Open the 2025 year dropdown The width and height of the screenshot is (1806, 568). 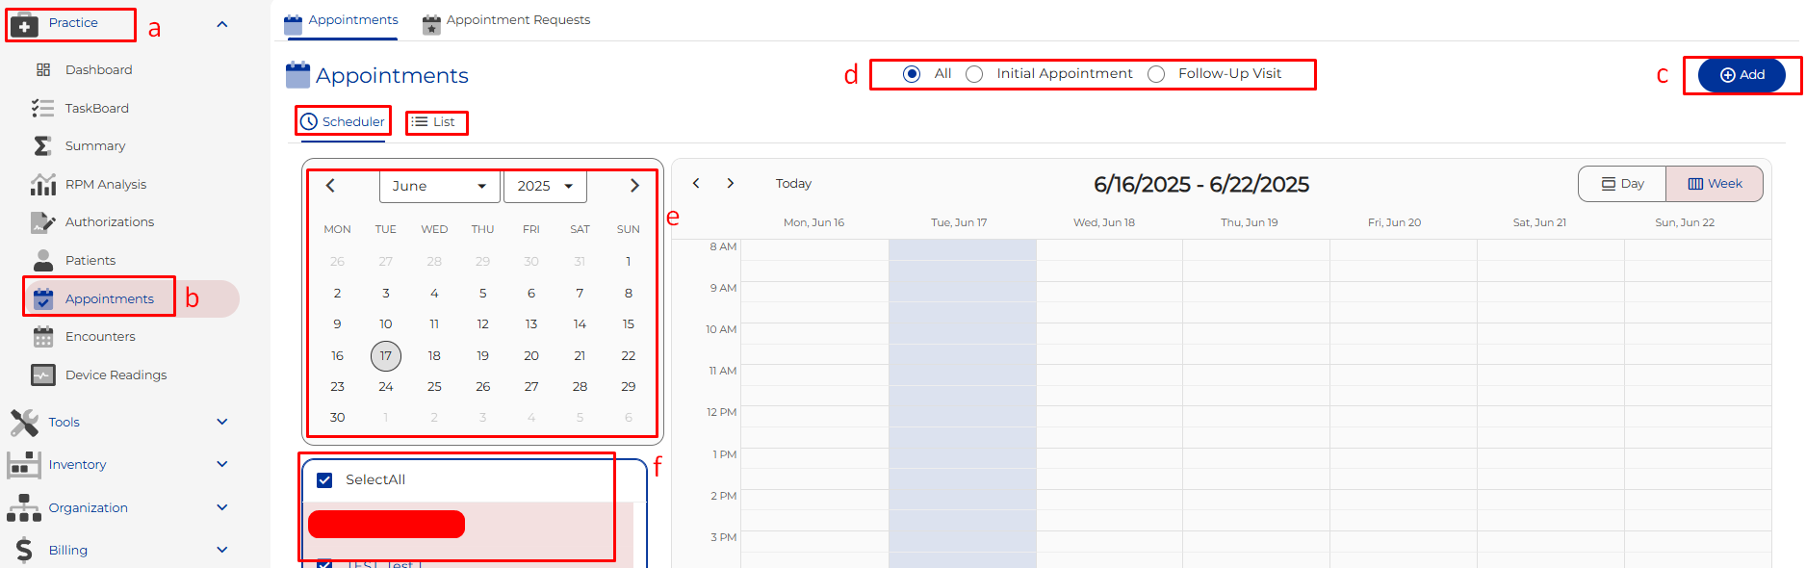point(545,186)
